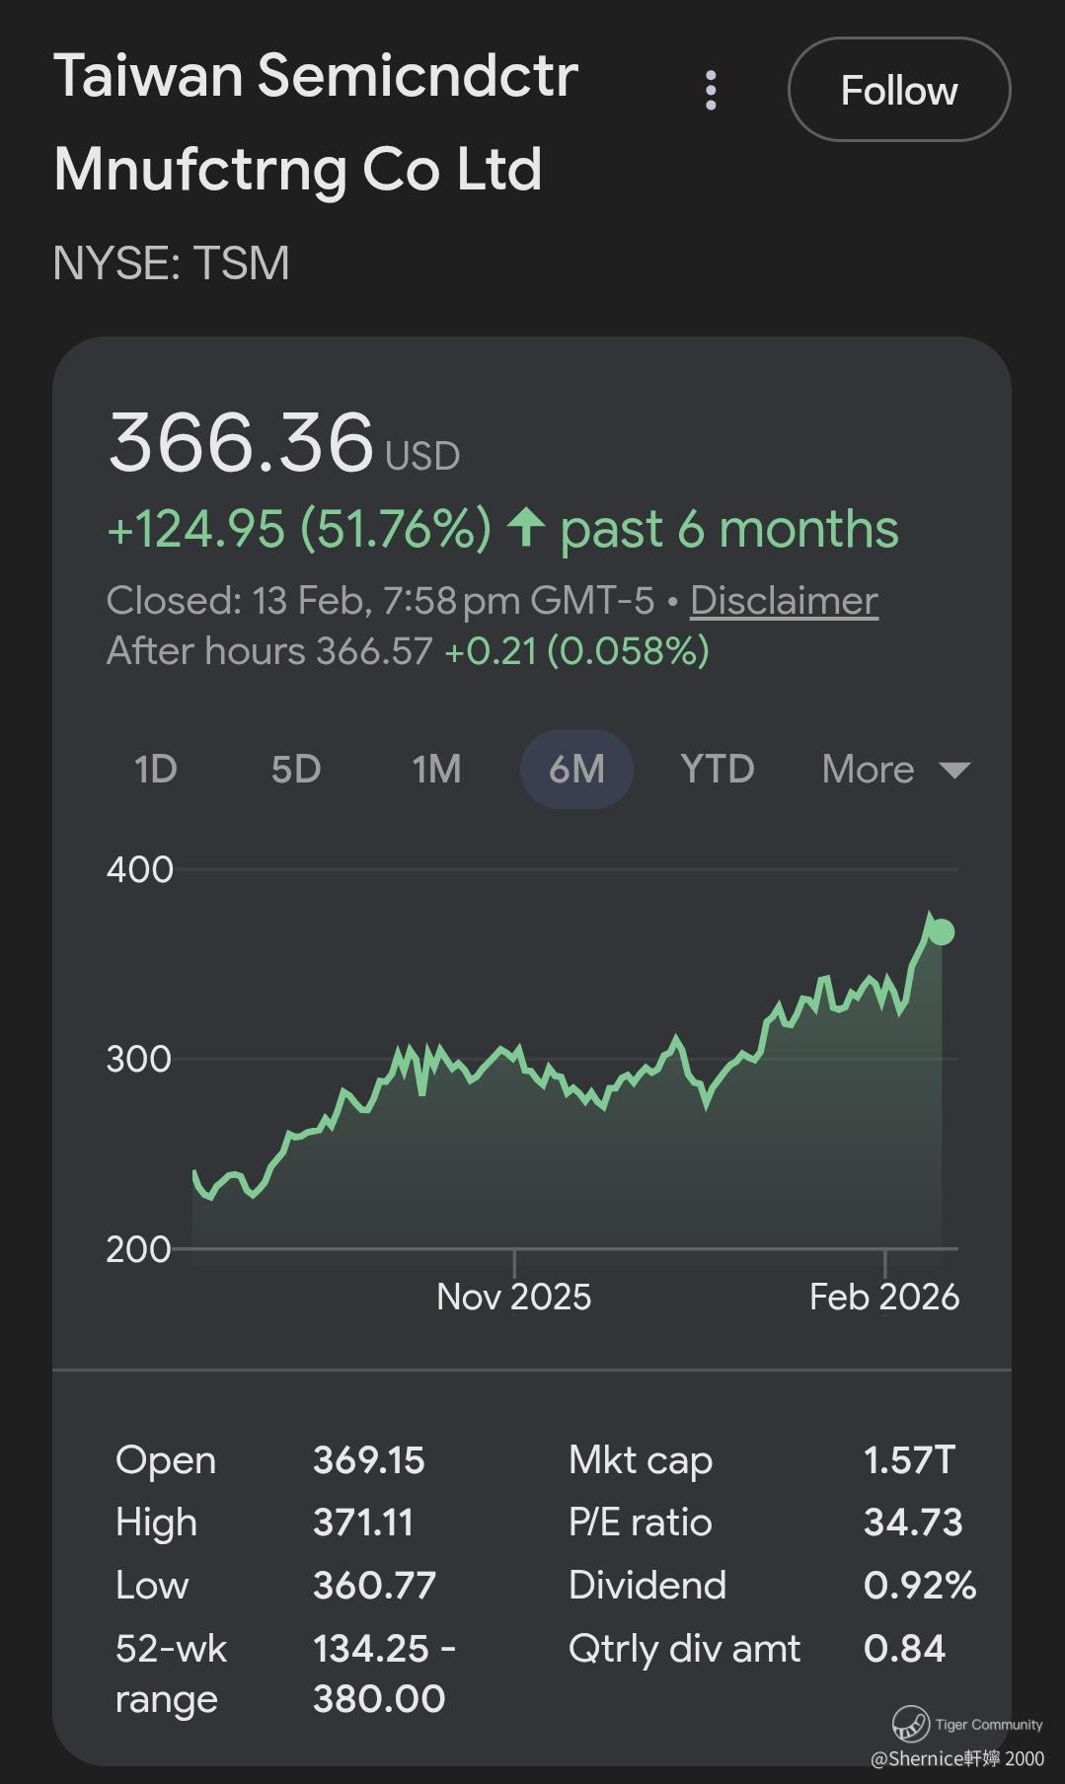Expand the More time ranges dropdown
Screen dimensions: 1065x1784
(895, 769)
